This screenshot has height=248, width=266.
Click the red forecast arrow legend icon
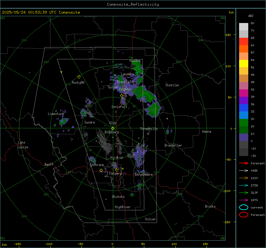(244, 163)
